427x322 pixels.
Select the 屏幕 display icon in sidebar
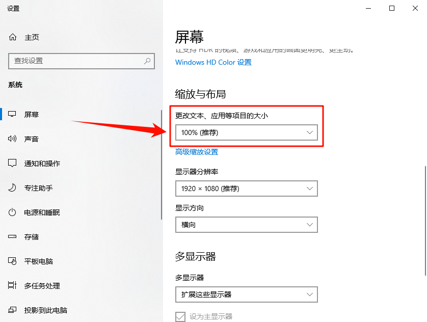point(12,114)
